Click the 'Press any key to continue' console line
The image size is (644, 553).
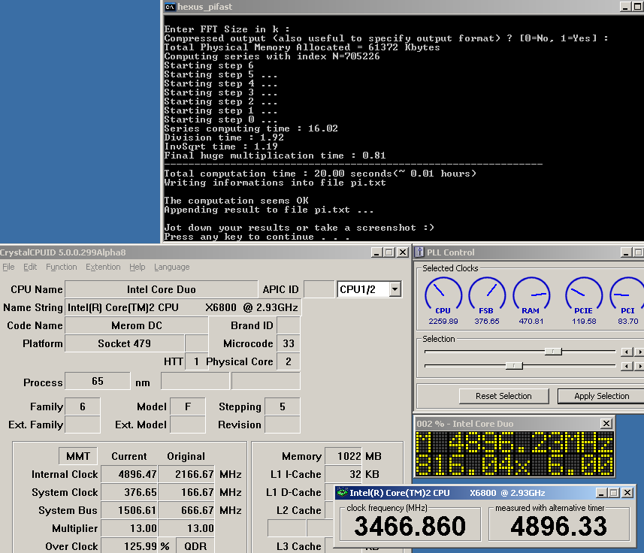pos(257,237)
